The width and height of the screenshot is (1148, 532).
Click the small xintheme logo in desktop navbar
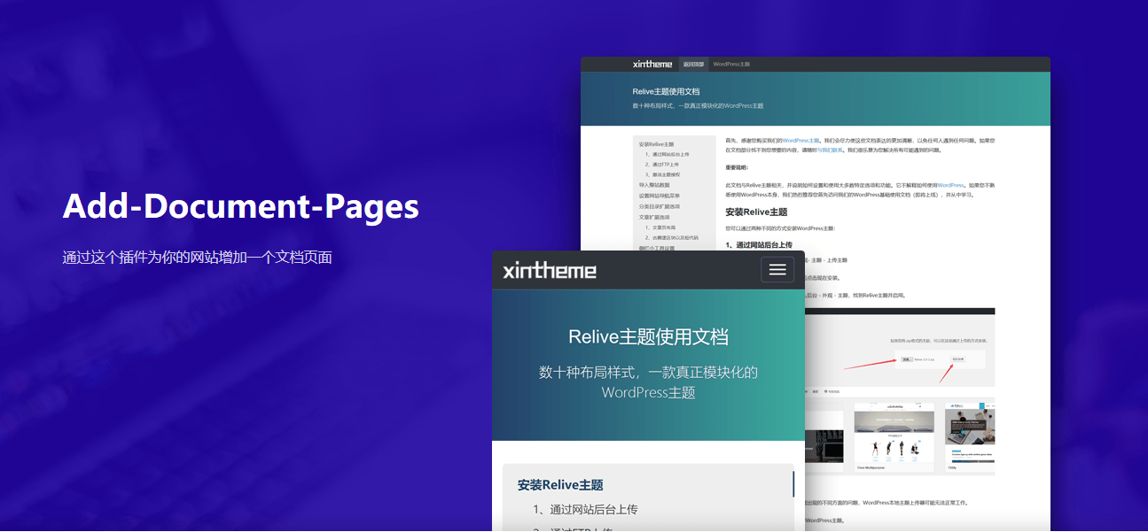[x=652, y=64]
